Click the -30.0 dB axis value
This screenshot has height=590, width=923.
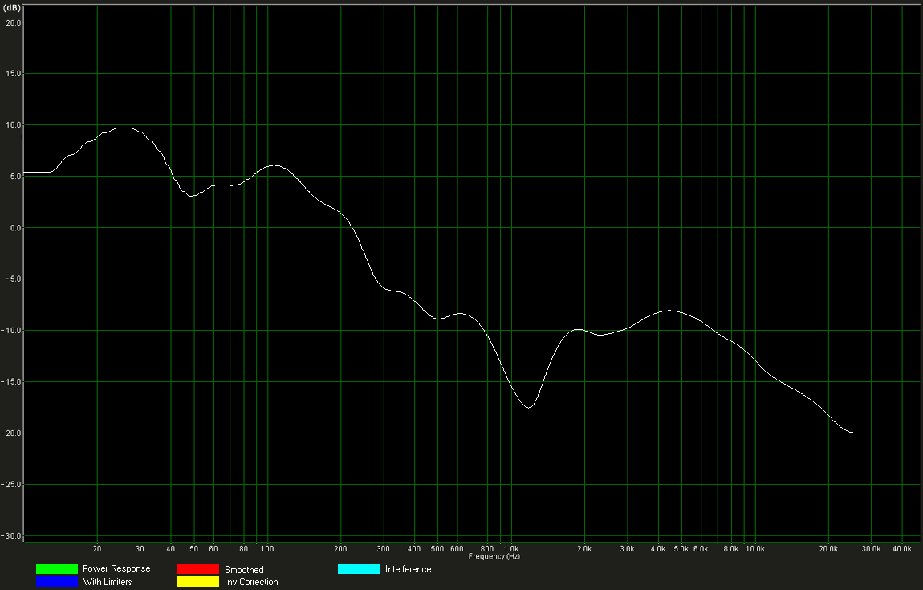(12, 536)
